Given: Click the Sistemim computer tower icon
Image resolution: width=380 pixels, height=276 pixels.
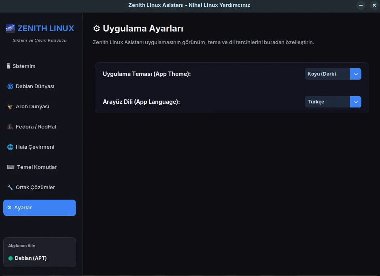Looking at the screenshot, I should click(9, 66).
